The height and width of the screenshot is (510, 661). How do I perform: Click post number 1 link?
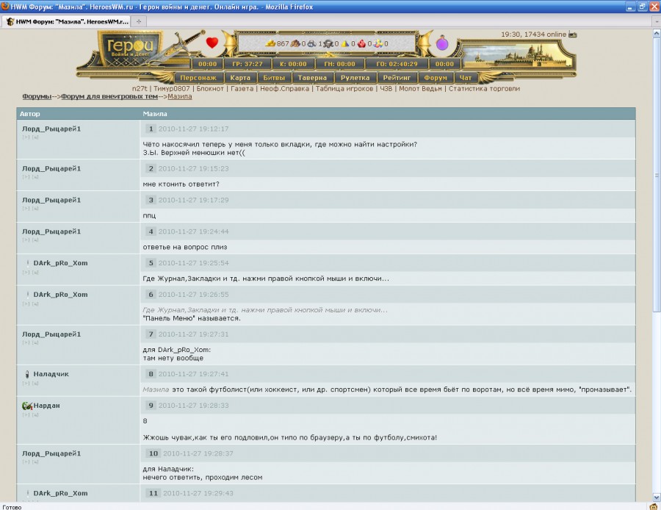point(151,129)
